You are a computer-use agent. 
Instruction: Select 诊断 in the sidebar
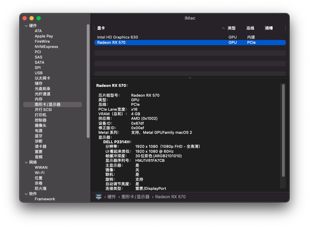pos(38,141)
